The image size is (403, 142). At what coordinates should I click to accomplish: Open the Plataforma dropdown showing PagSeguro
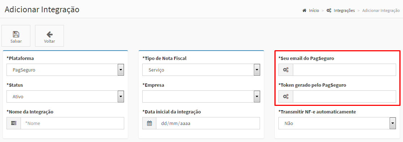coord(65,70)
